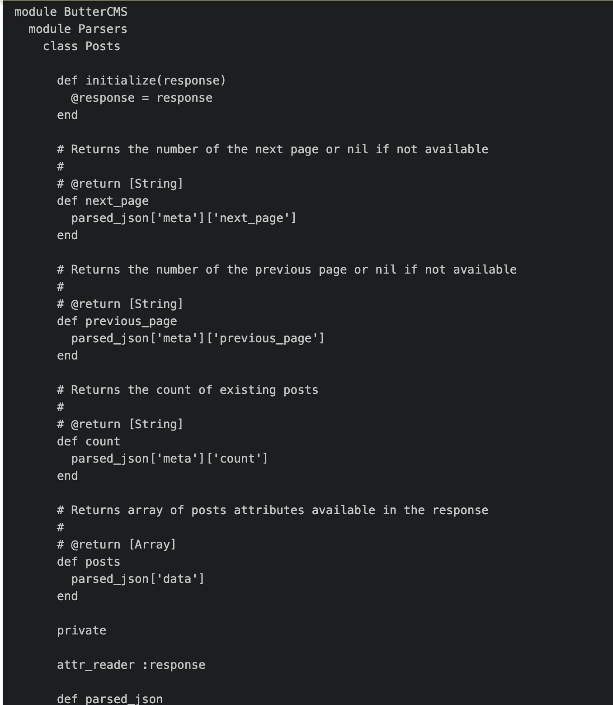Click the 'def posts' method definition
613x705 pixels.
tap(89, 562)
